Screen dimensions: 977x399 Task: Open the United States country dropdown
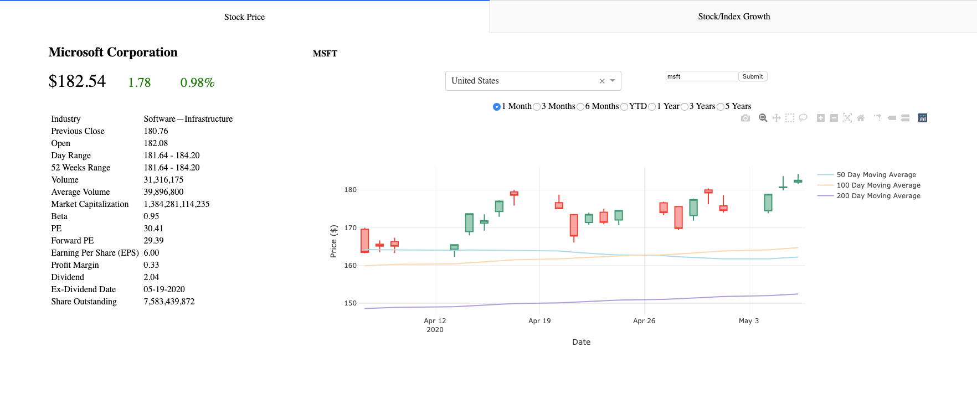533,81
